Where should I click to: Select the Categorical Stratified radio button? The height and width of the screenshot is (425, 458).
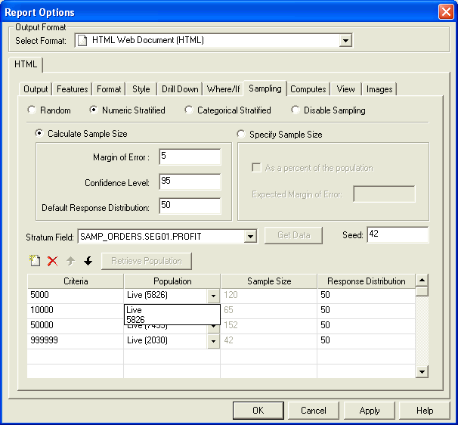[189, 110]
